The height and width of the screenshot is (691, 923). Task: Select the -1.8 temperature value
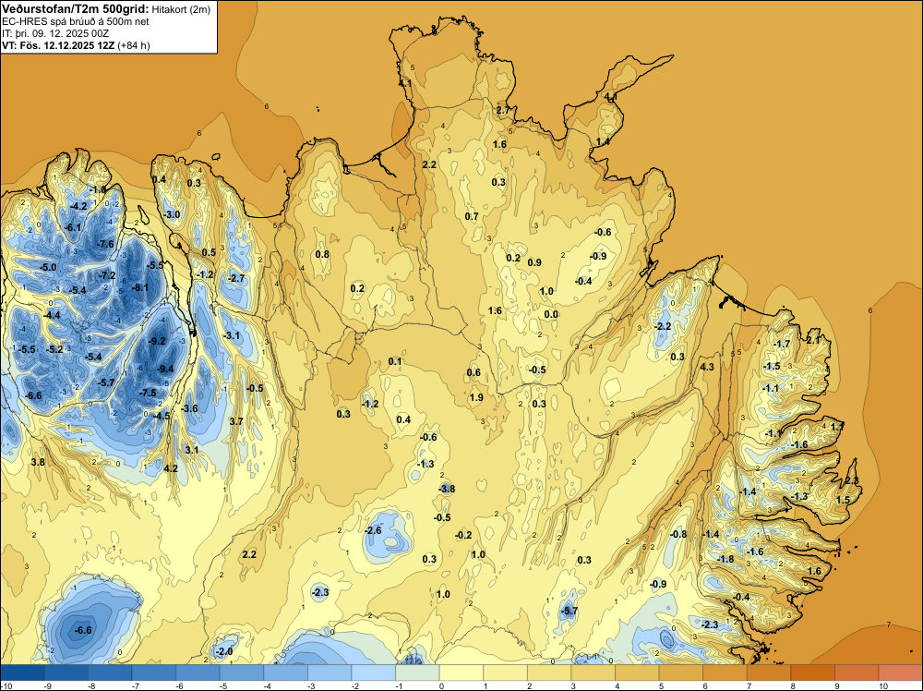click(x=725, y=559)
